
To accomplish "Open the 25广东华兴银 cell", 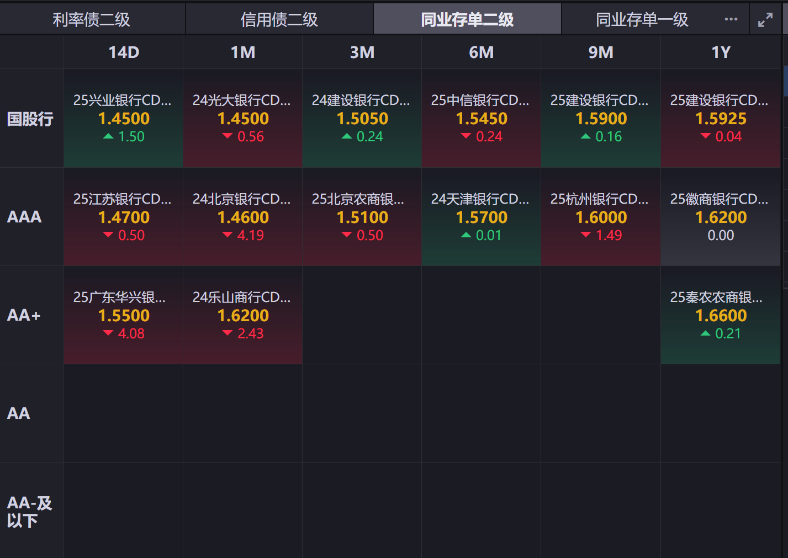I will pyautogui.click(x=124, y=315).
